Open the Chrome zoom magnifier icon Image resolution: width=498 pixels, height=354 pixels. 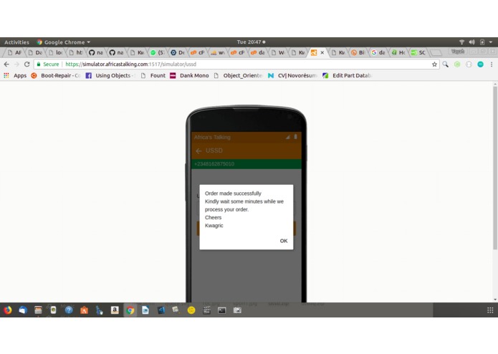pyautogui.click(x=446, y=64)
